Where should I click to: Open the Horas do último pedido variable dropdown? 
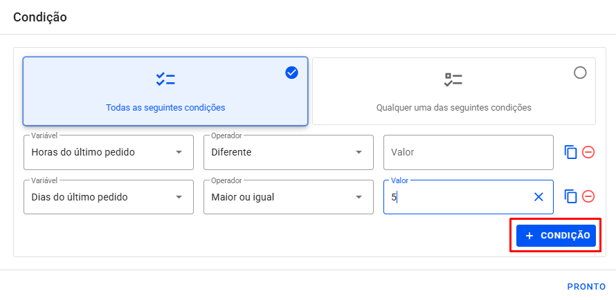point(109,152)
